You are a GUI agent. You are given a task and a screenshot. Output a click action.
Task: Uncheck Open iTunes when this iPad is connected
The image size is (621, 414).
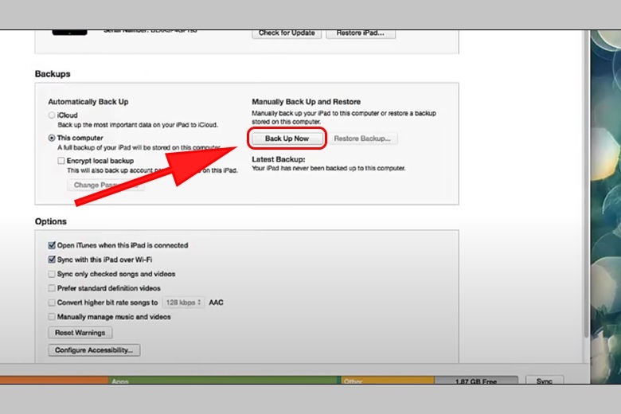click(52, 245)
